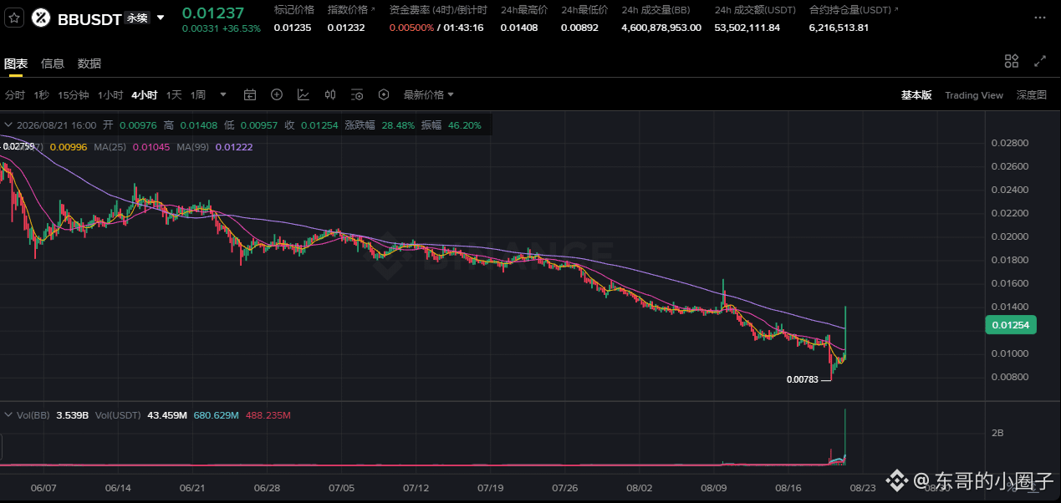1061x503 pixels.
Task: Switch chart to 基本版 mode
Action: click(916, 95)
